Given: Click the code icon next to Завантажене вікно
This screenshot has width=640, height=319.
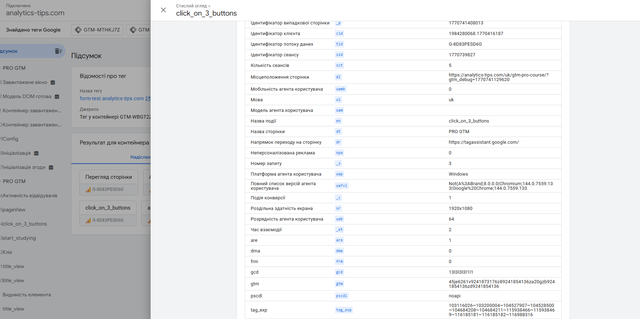Looking at the screenshot, I should click(53, 82).
